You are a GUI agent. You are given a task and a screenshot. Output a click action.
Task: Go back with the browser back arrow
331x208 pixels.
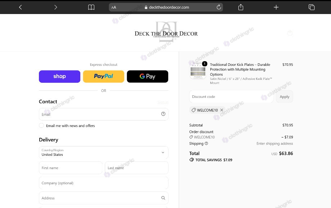click(x=20, y=7)
